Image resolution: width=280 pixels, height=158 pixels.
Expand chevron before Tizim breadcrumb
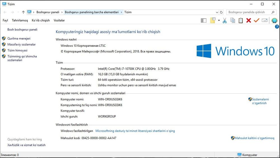tap(121, 12)
